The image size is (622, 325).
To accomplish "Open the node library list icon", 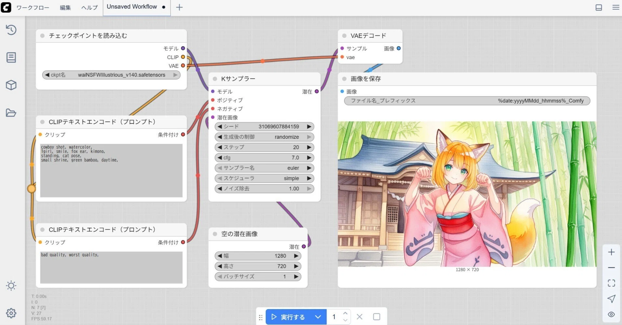I will click(x=11, y=58).
